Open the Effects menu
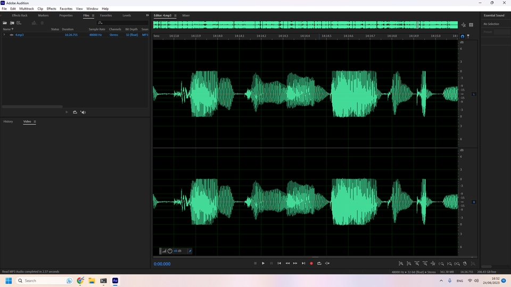Screen dimensions: 511x287 (51, 9)
